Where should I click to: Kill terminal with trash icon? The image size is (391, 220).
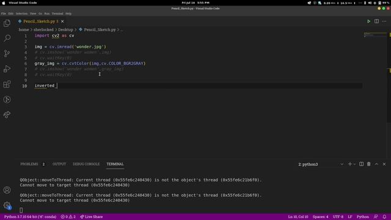(x=368, y=164)
